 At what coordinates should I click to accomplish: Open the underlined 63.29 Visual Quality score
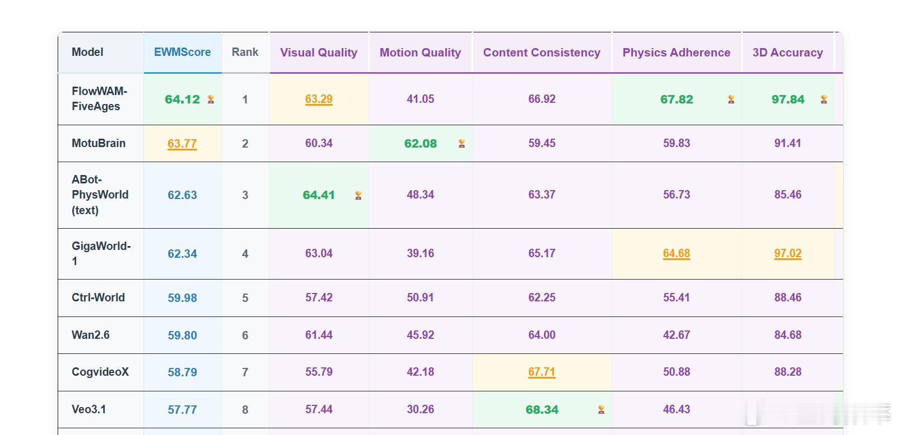(x=319, y=100)
